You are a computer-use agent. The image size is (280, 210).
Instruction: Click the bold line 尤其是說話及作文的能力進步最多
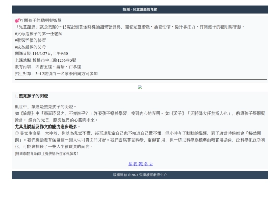pos(48,127)
